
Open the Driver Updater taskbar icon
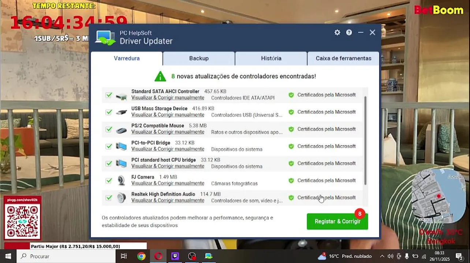209,256
